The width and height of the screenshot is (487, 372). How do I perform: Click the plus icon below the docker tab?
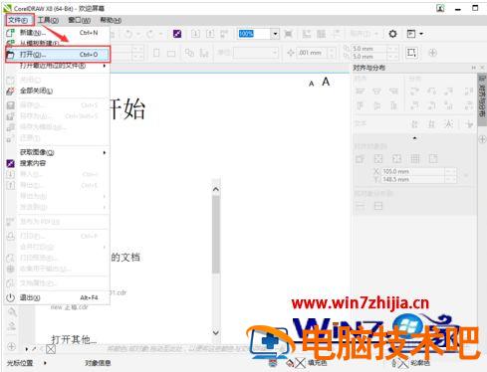[482, 139]
